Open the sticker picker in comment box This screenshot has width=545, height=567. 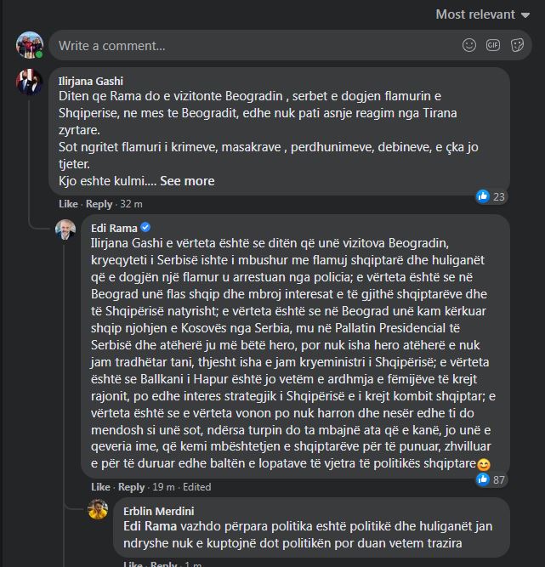[x=517, y=44]
